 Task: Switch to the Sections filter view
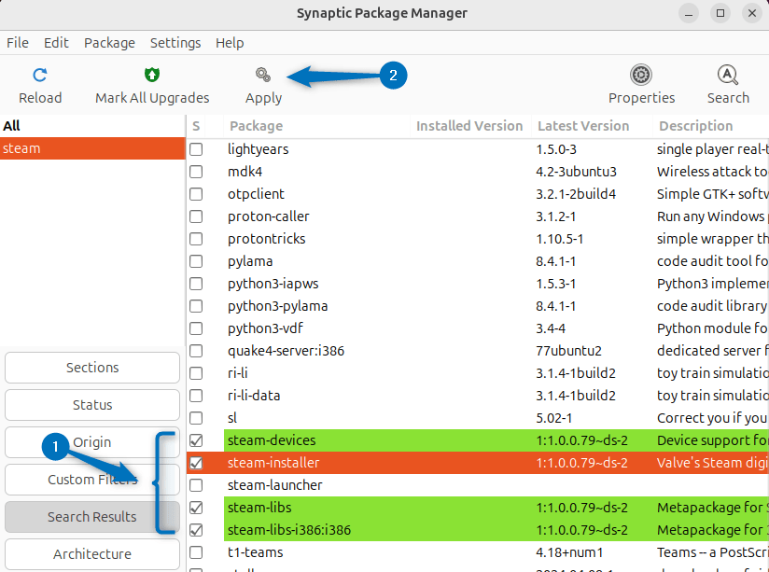[91, 368]
